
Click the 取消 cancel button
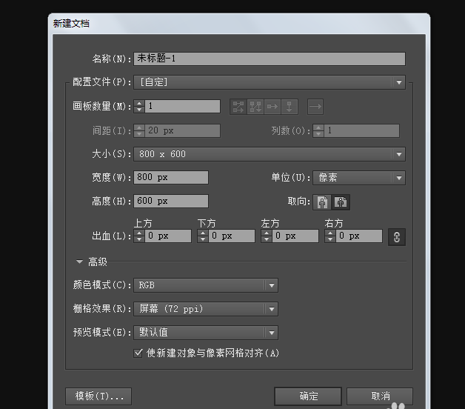[x=380, y=396]
